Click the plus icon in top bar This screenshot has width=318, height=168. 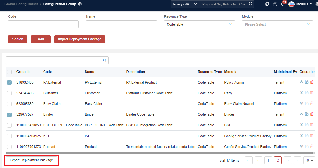[260, 4]
